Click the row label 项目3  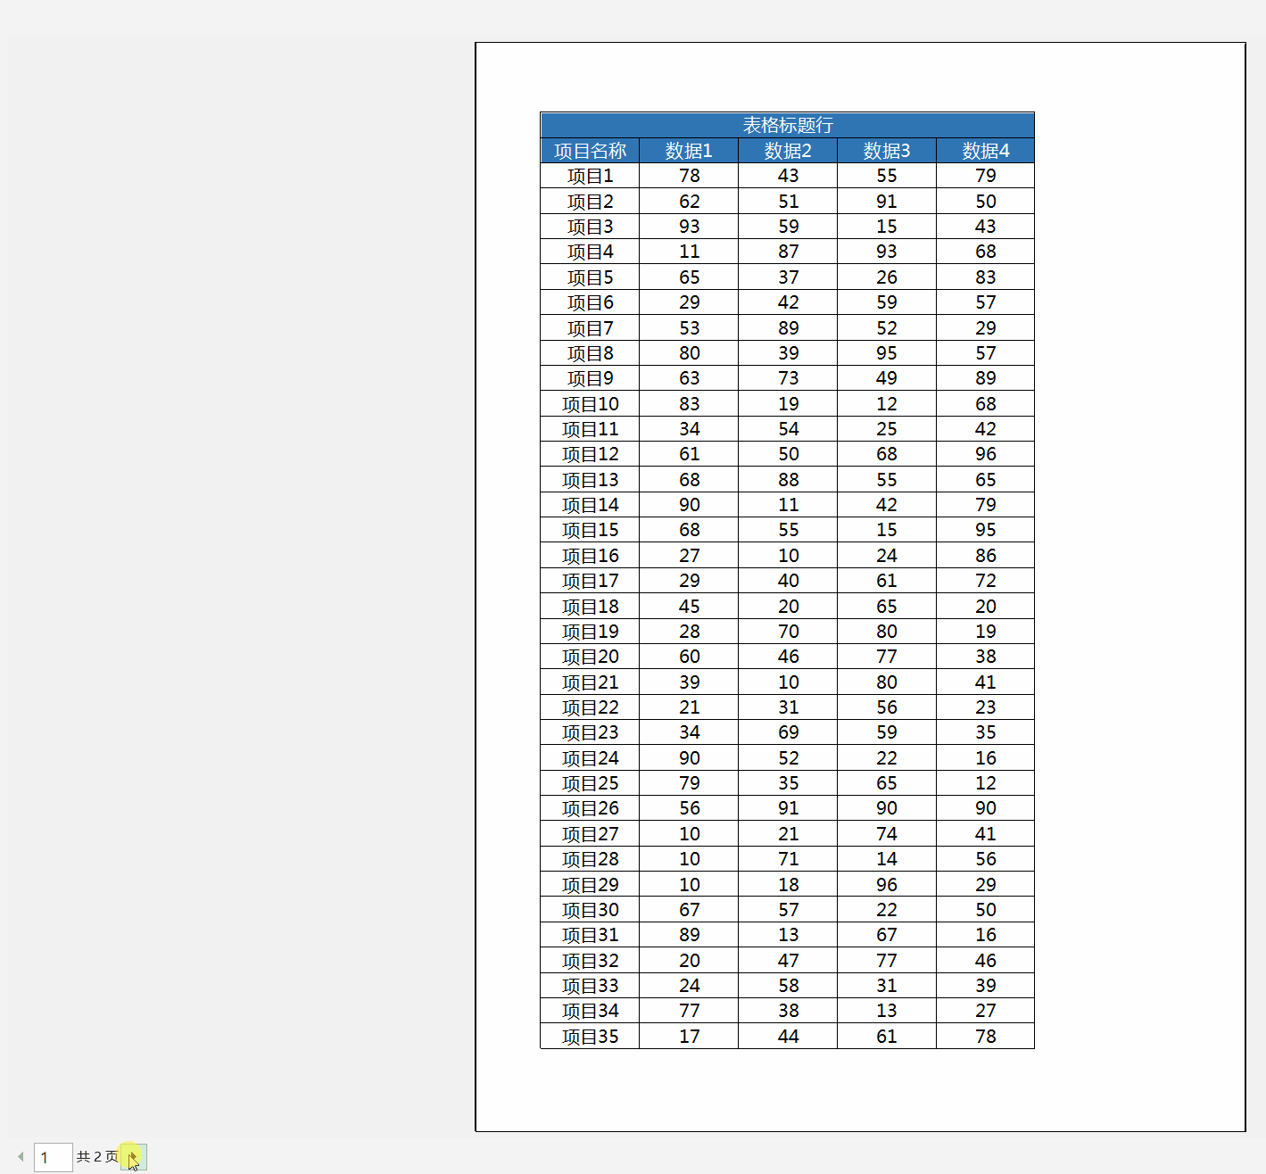tap(591, 227)
